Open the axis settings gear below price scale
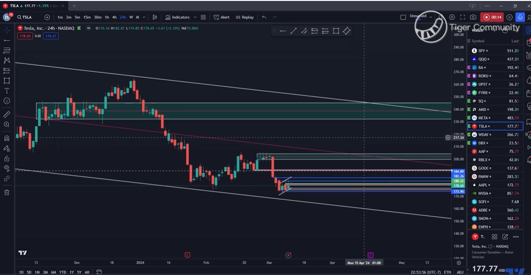 click(459, 263)
